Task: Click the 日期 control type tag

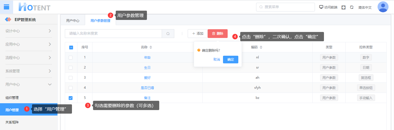Action: coord(366,67)
